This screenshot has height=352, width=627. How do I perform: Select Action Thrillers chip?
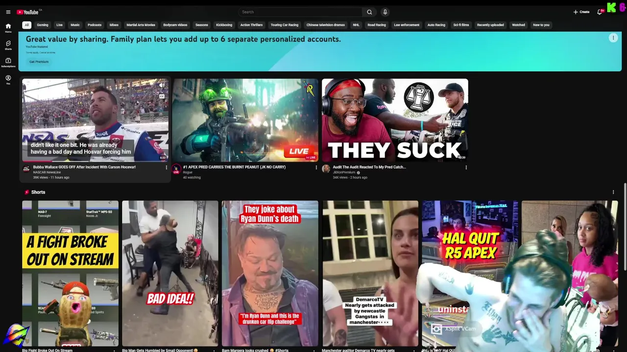coord(251,25)
